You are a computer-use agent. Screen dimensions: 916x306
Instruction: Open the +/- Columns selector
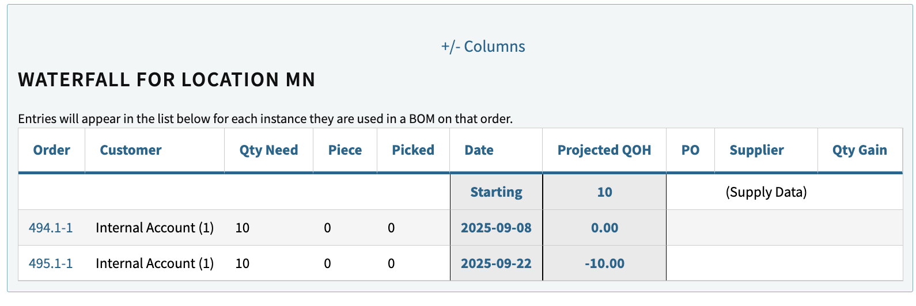(483, 47)
